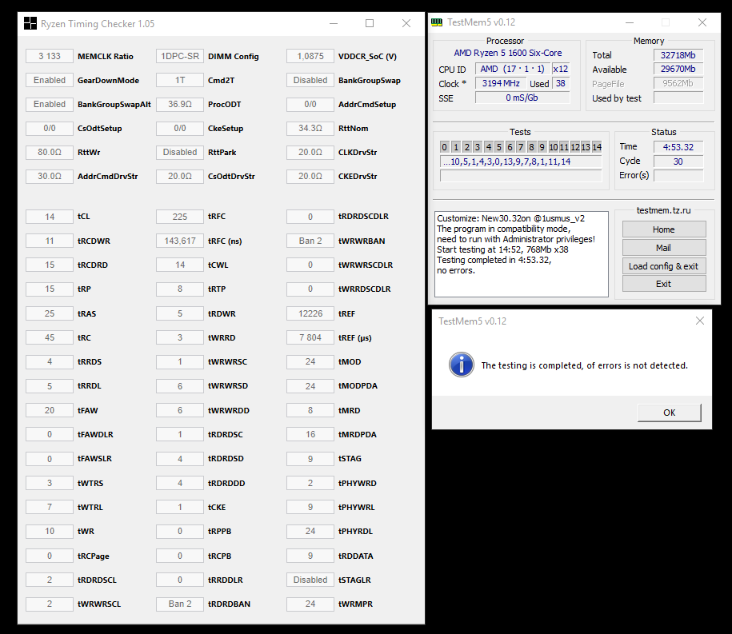Click the RttNom value 34.3Ω
The image size is (732, 634).
(x=310, y=128)
